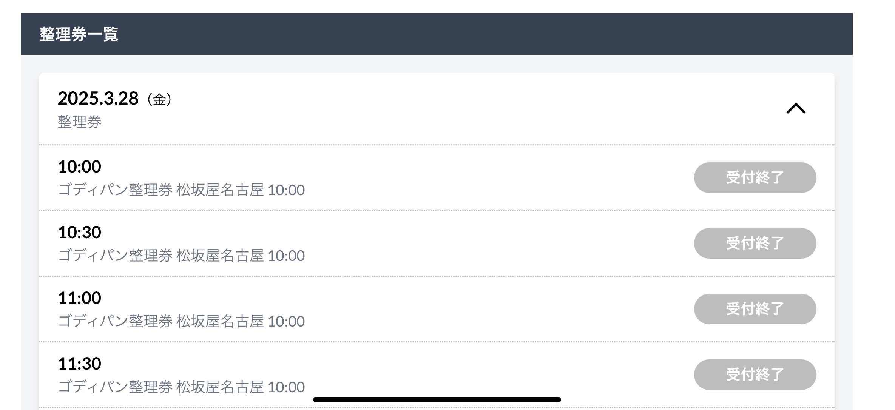
Task: Click the 整理券一覧 page title
Action: (x=79, y=34)
